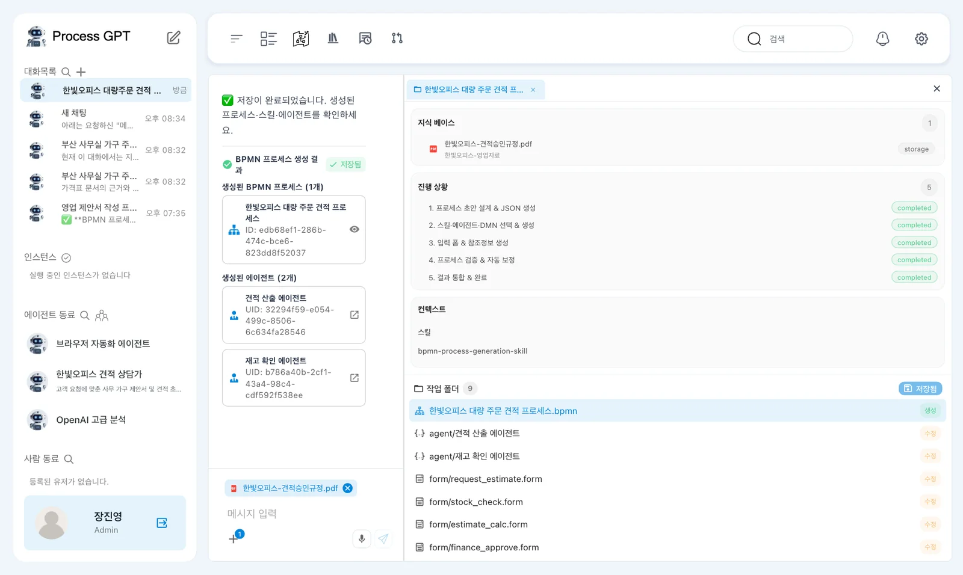Image resolution: width=963 pixels, height=575 pixels.
Task: Open the 한빛오피스-견적승인규정.pdf knowledge base file
Action: (678, 149)
